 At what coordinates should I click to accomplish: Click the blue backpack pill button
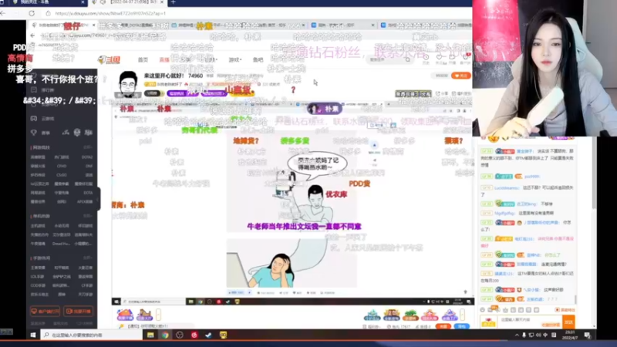[x=461, y=326]
